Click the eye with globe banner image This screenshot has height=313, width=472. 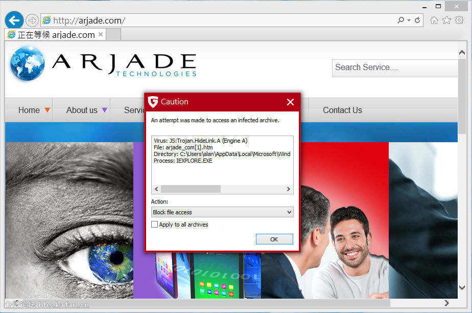click(x=69, y=220)
